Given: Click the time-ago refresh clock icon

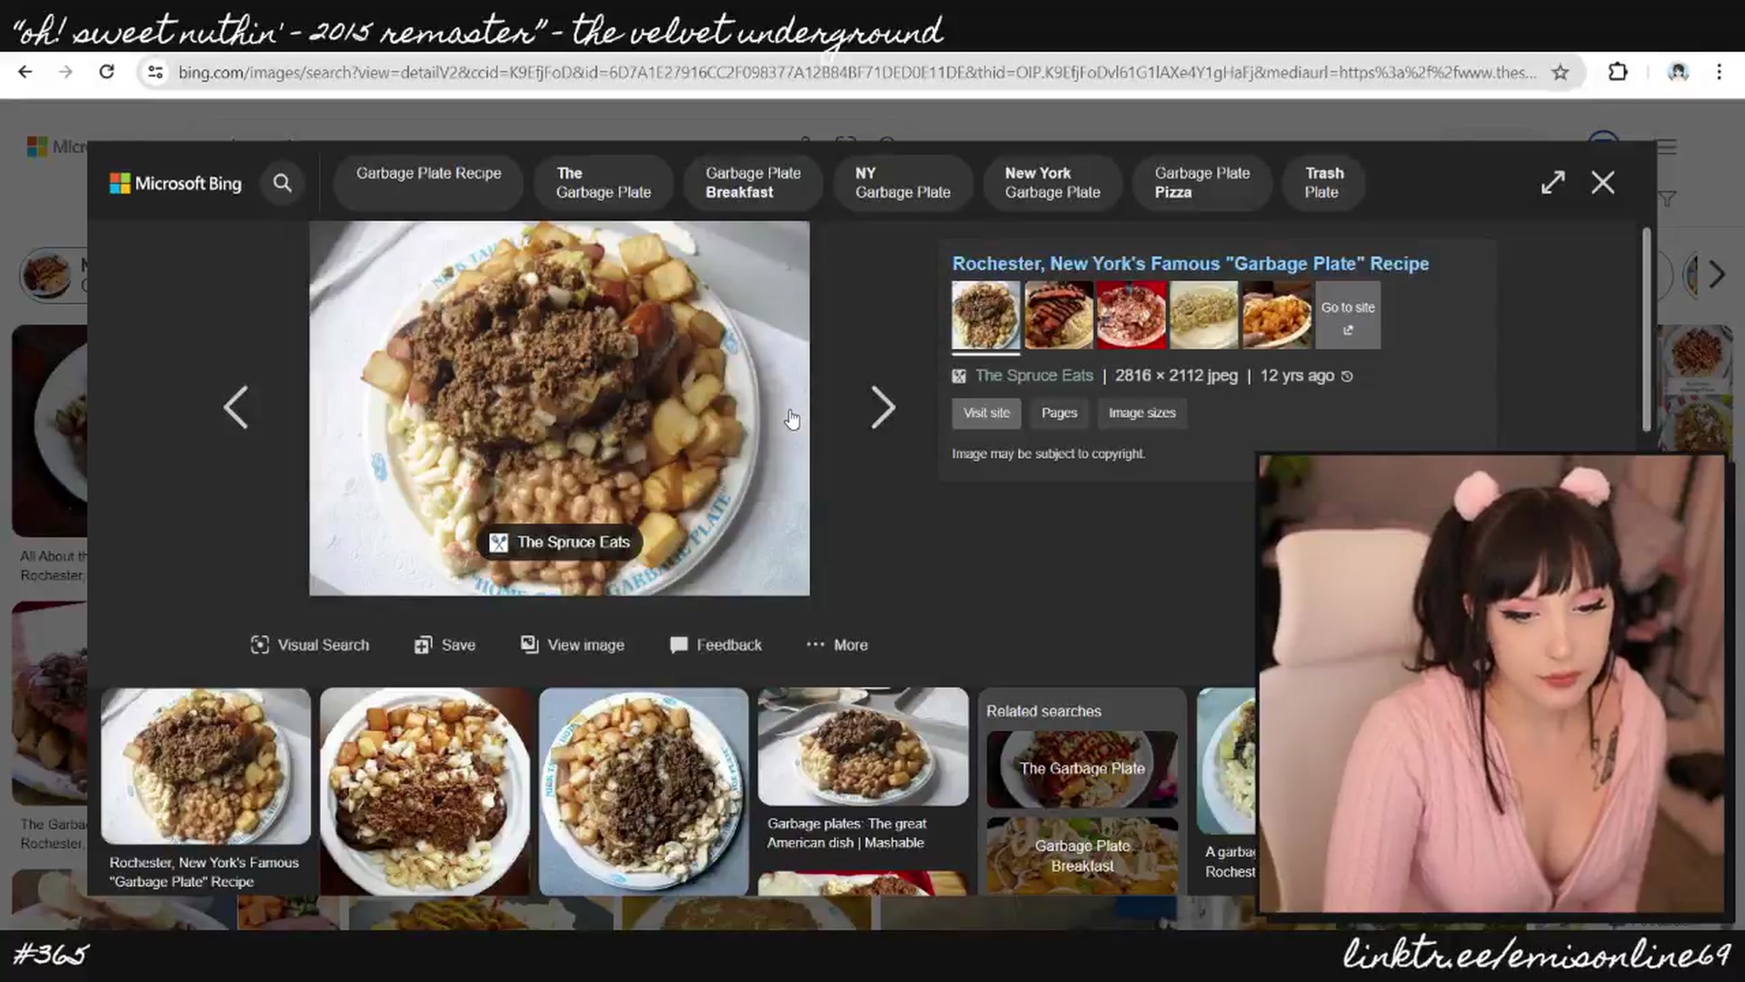Looking at the screenshot, I should 1347,376.
